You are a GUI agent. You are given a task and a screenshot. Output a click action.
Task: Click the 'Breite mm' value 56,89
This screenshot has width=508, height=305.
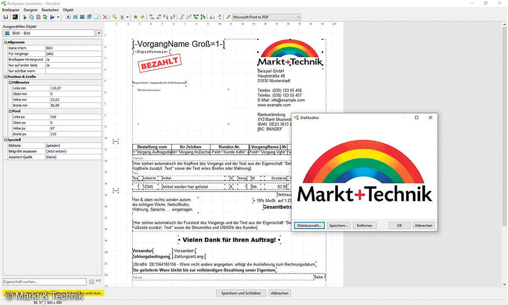pyautogui.click(x=76, y=105)
